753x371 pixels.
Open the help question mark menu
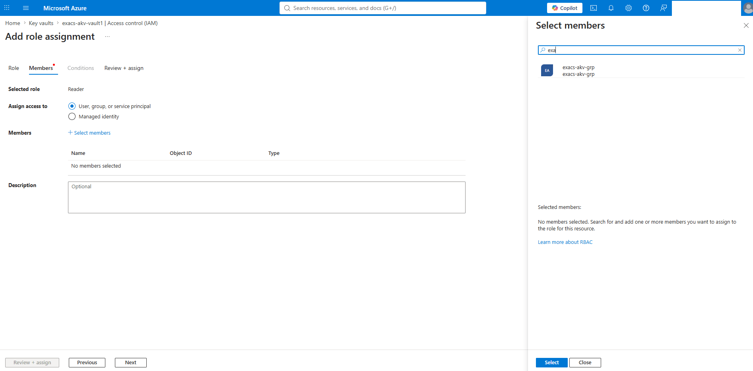pos(646,8)
